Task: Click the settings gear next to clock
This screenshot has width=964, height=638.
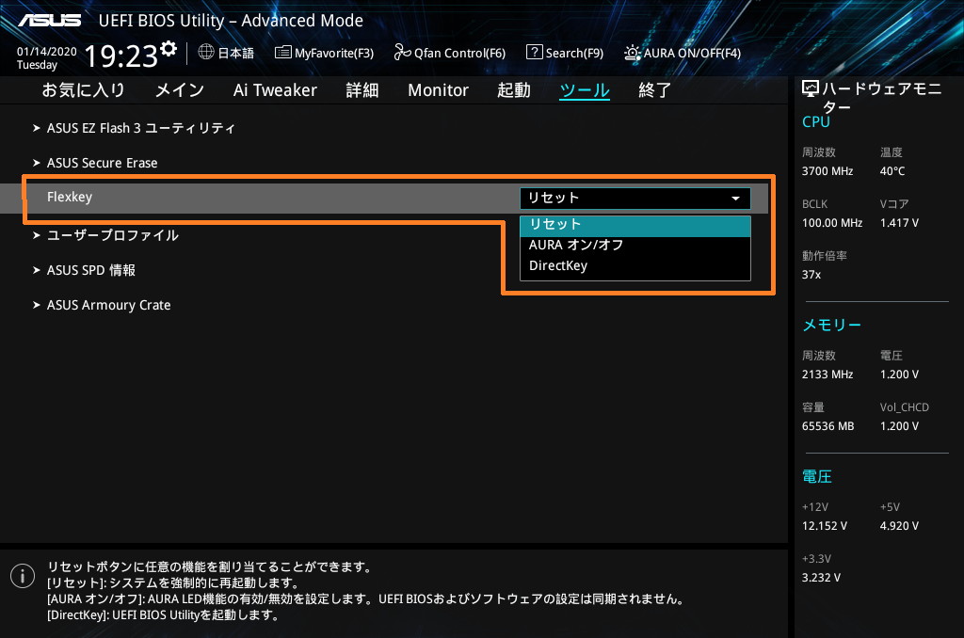Action: [x=169, y=48]
